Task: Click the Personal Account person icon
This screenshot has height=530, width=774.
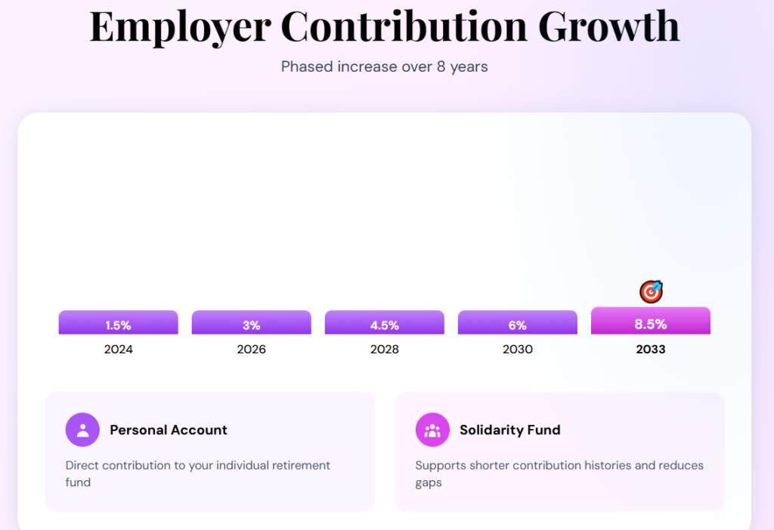Action: point(82,430)
